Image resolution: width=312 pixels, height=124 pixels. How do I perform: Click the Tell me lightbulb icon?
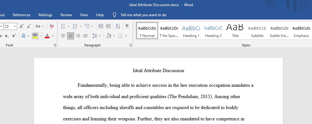point(115,15)
